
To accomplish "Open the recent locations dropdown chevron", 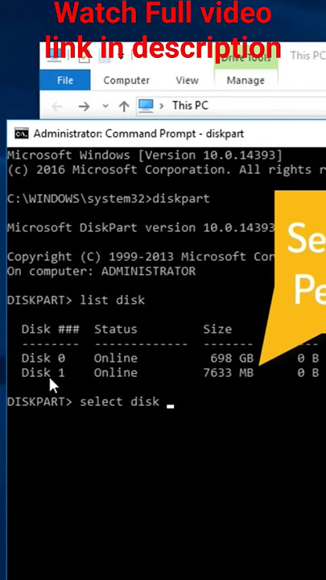I will pyautogui.click(x=105, y=106).
